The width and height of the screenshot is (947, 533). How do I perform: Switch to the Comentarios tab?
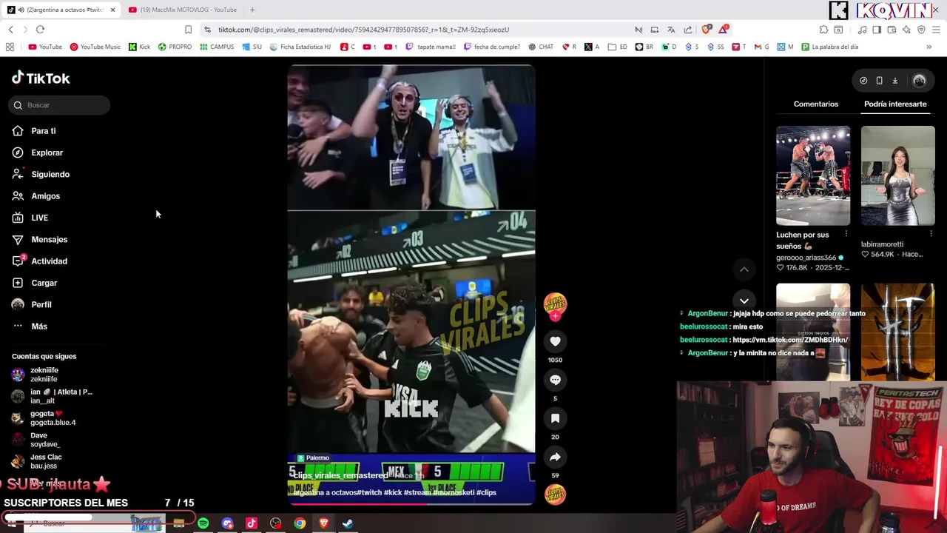tap(816, 104)
